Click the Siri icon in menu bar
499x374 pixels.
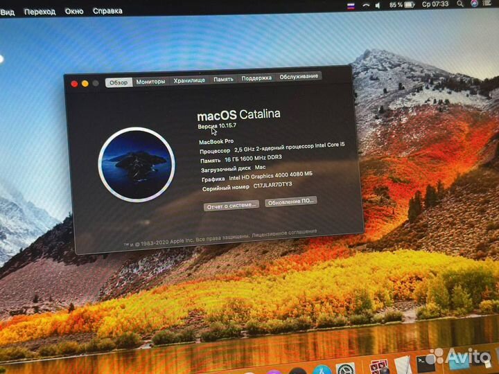click(x=474, y=3)
